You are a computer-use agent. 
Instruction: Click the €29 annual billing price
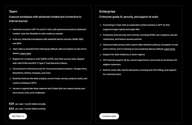click(12, 104)
